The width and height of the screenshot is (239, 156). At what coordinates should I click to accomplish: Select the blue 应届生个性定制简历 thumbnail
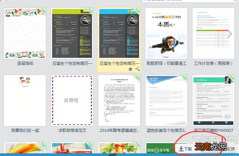tap(119, 33)
